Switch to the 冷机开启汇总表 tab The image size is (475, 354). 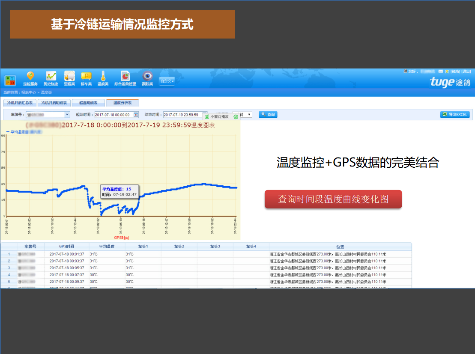pos(19,103)
